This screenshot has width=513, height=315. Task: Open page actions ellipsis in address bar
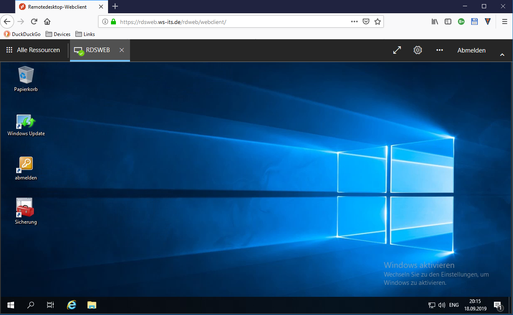click(x=354, y=22)
